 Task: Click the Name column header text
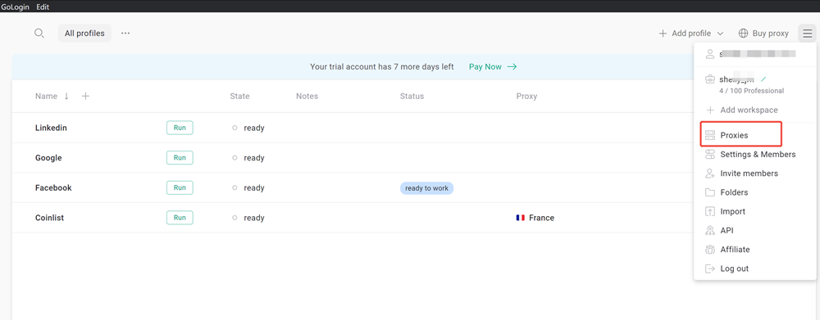[46, 96]
